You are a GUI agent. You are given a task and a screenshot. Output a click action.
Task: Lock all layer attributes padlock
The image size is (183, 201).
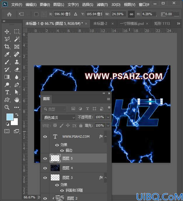pos(81,125)
